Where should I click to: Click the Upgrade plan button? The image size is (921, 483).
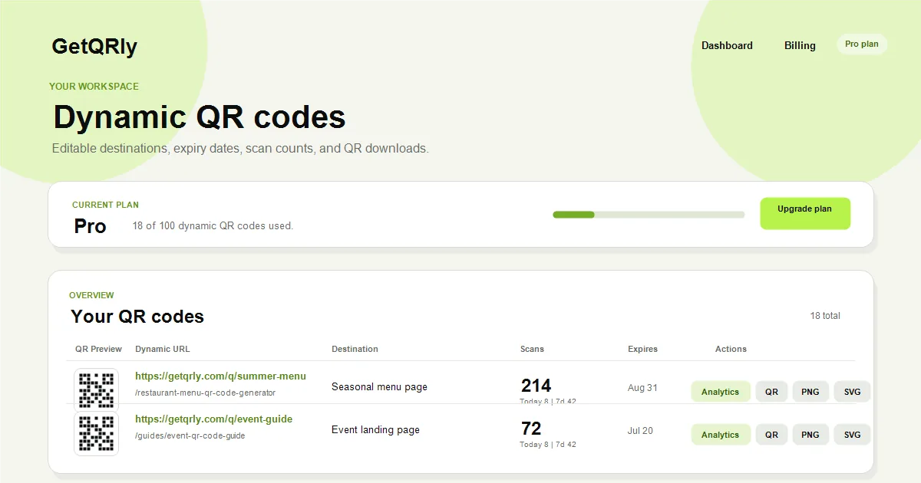[x=805, y=213]
